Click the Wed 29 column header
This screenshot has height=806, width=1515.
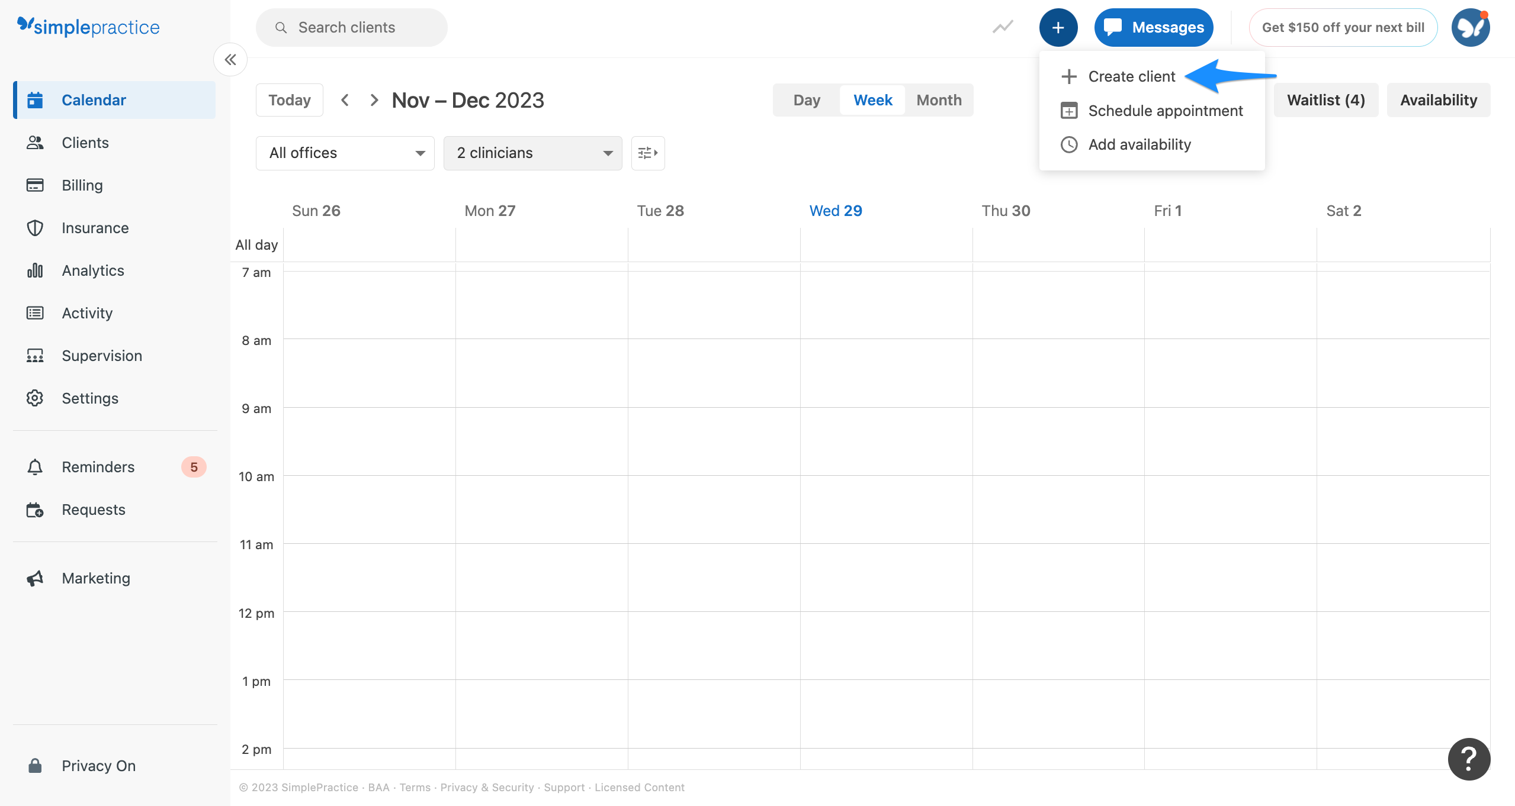[836, 211]
